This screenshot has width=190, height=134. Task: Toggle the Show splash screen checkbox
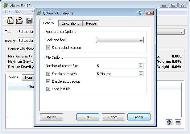coord(48,48)
